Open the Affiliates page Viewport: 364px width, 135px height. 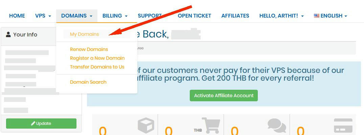tap(235, 16)
